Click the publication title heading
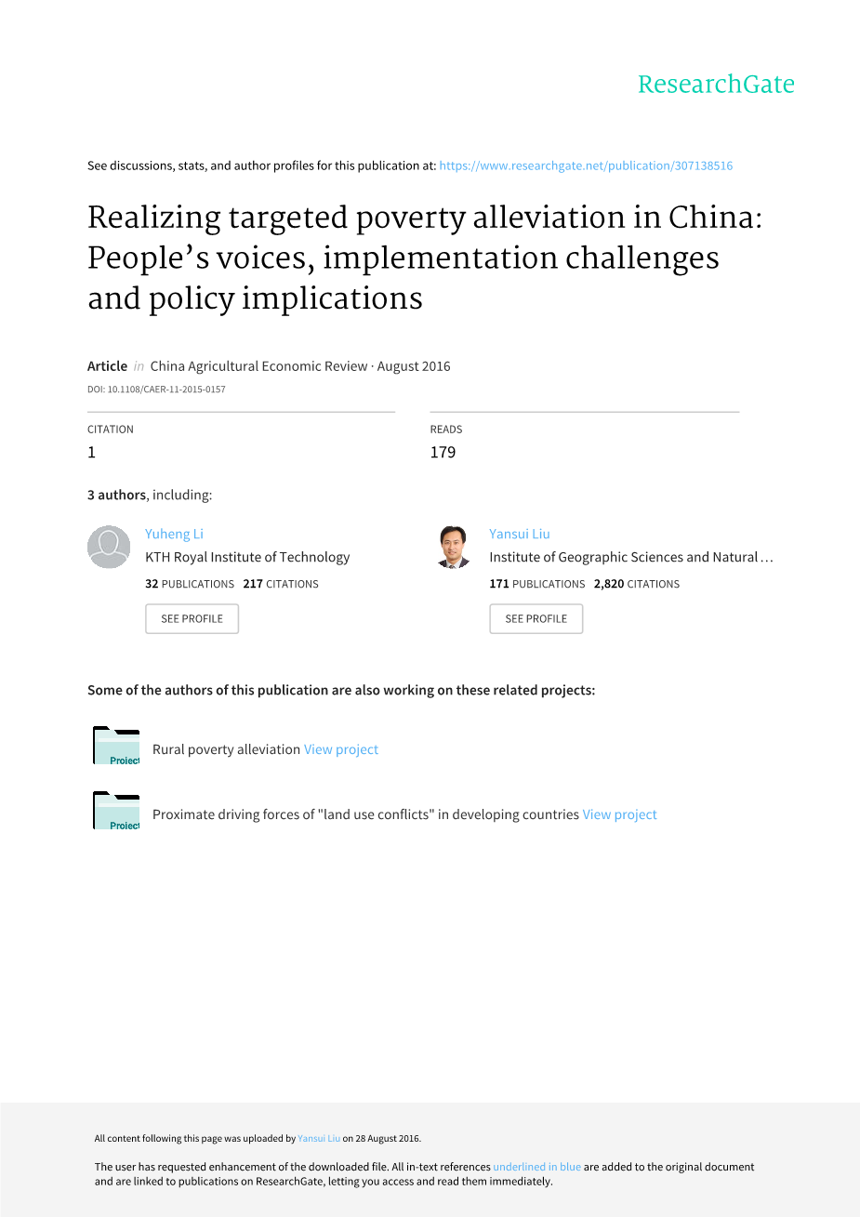 click(424, 258)
